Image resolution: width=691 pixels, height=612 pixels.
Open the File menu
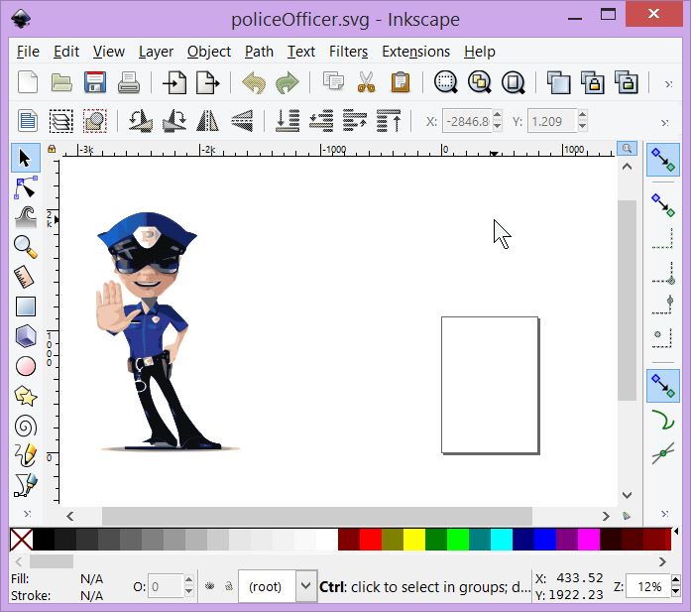pos(28,52)
